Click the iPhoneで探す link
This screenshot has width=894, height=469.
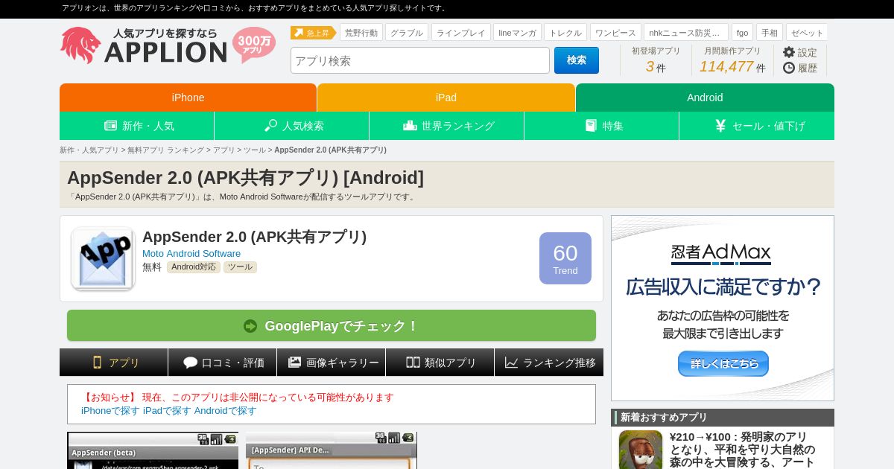[x=110, y=410]
